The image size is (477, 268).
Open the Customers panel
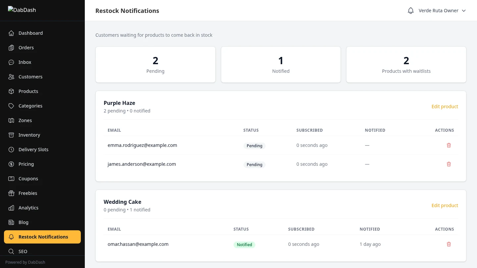pos(30,76)
